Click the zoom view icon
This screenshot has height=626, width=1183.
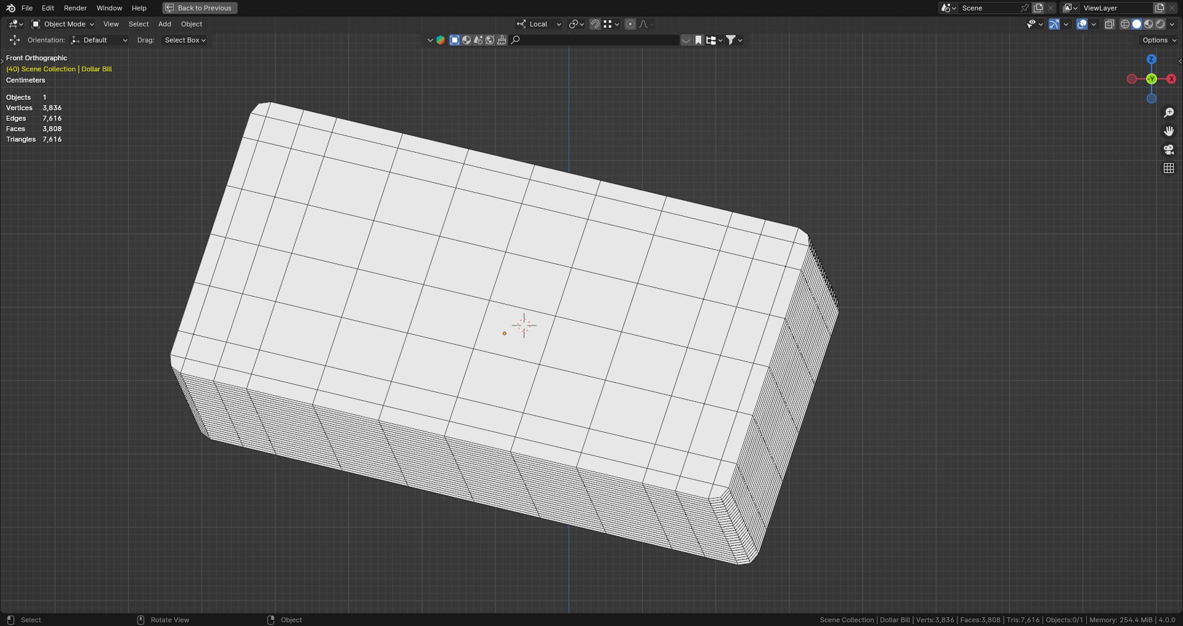(1169, 113)
